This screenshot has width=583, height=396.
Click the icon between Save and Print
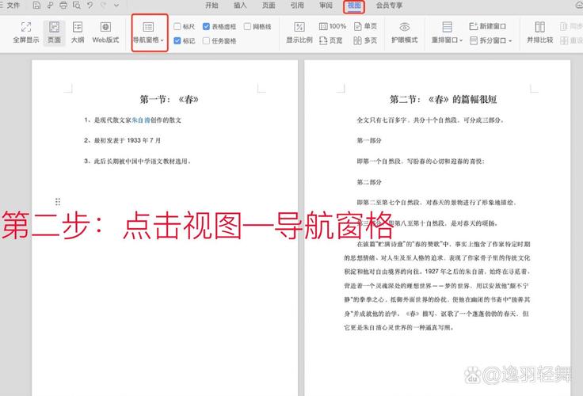click(x=50, y=6)
